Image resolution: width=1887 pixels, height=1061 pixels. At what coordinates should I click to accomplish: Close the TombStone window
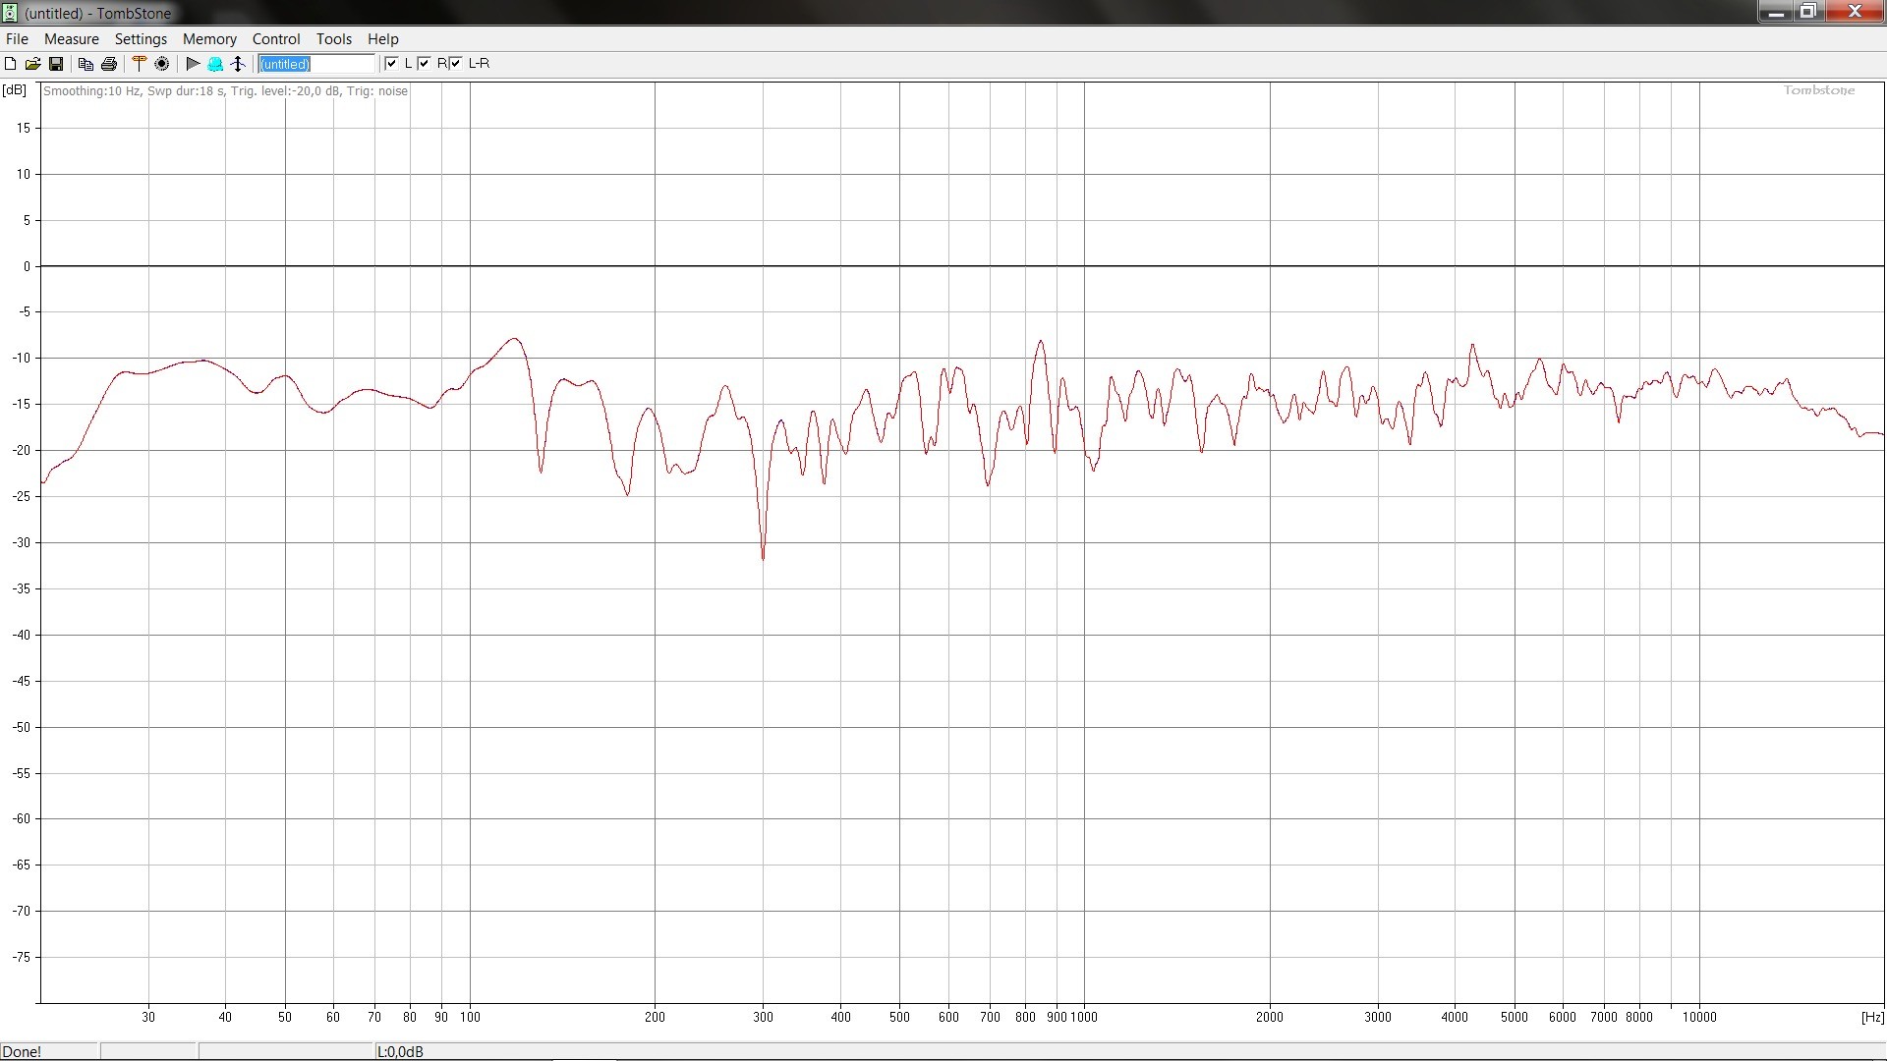[x=1854, y=12]
